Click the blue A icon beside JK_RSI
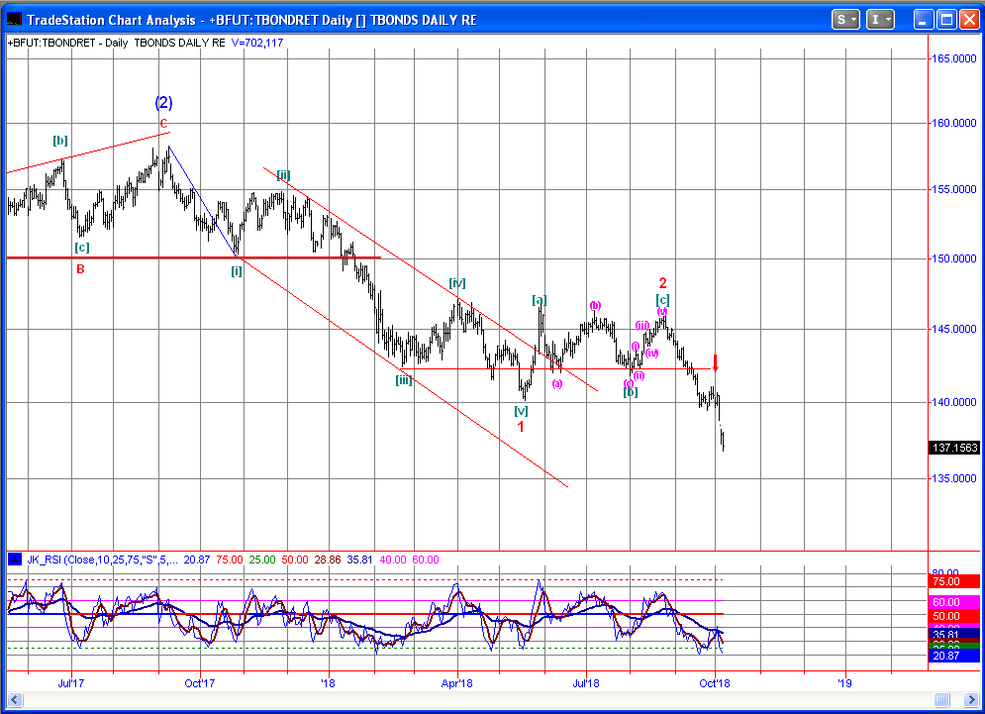 point(15,560)
